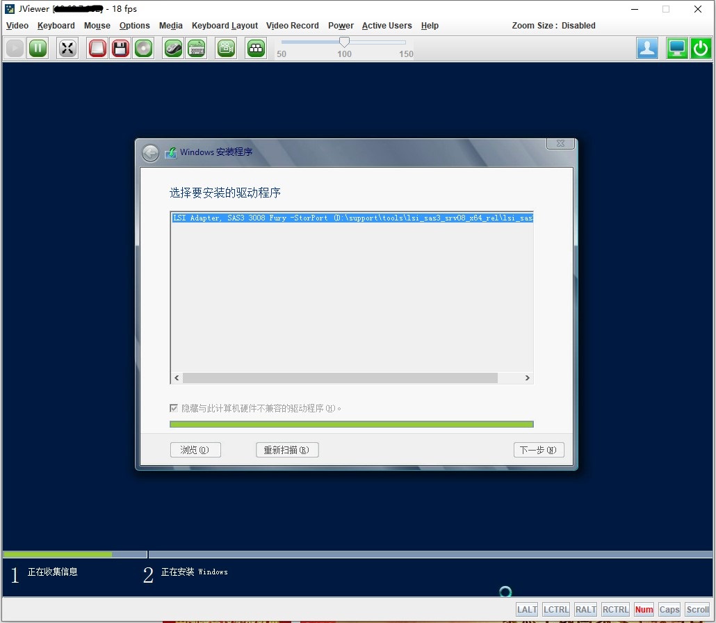Open the soft keyboard icon

[x=196, y=49]
